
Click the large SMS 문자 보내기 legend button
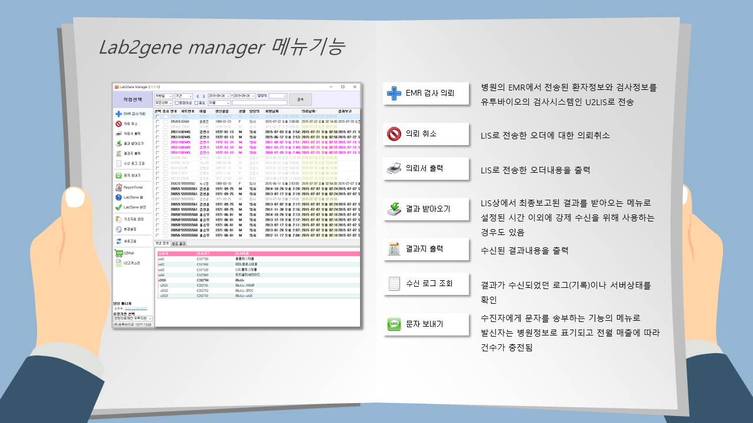(x=425, y=324)
